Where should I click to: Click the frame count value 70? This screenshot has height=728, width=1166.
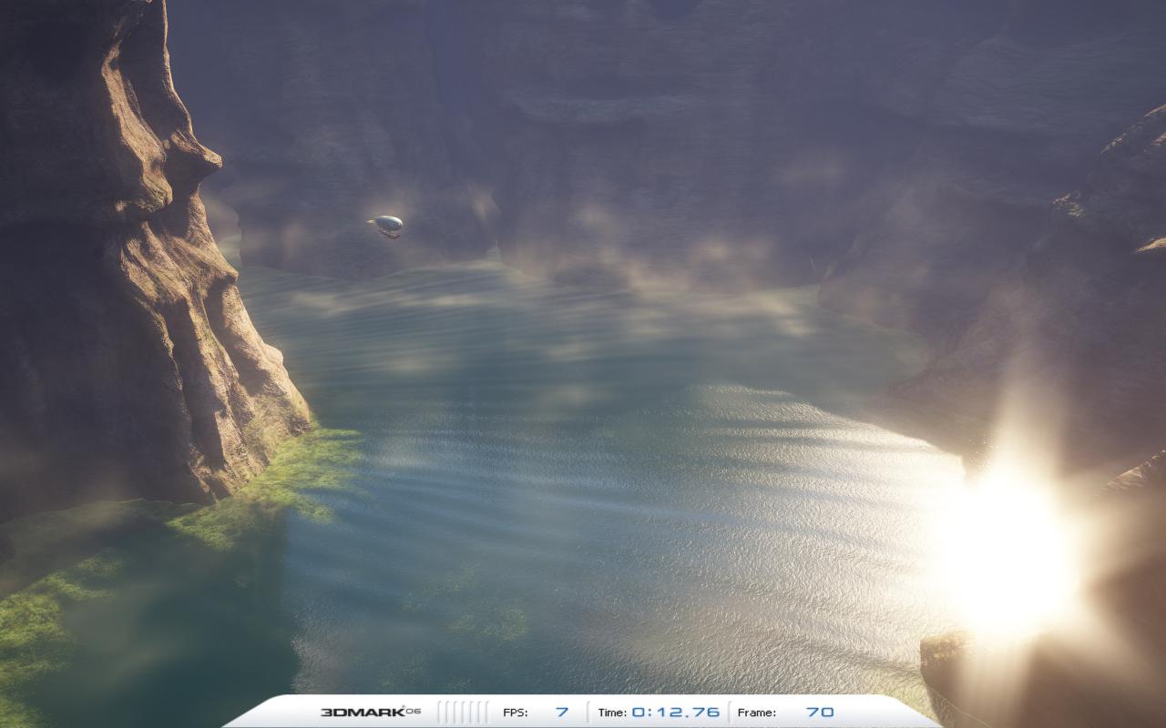pyautogui.click(x=820, y=712)
